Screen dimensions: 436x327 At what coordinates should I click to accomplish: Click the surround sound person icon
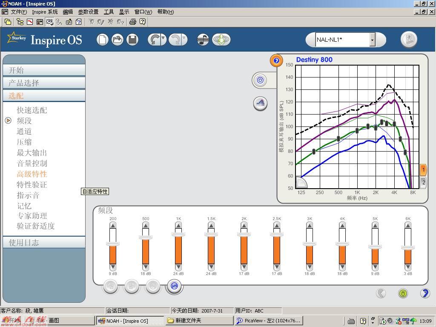tap(221, 40)
